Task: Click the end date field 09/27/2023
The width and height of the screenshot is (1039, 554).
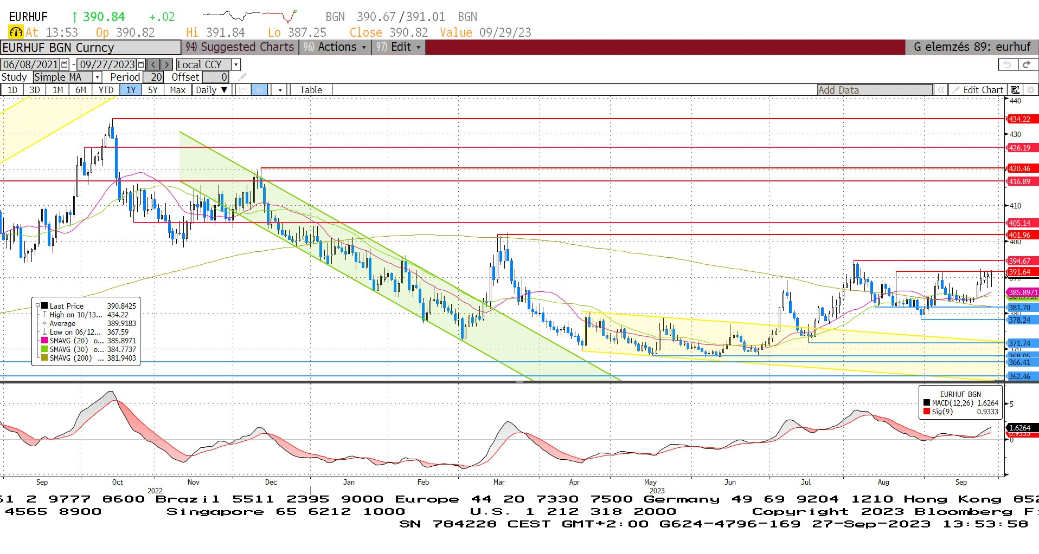Action: (x=107, y=64)
